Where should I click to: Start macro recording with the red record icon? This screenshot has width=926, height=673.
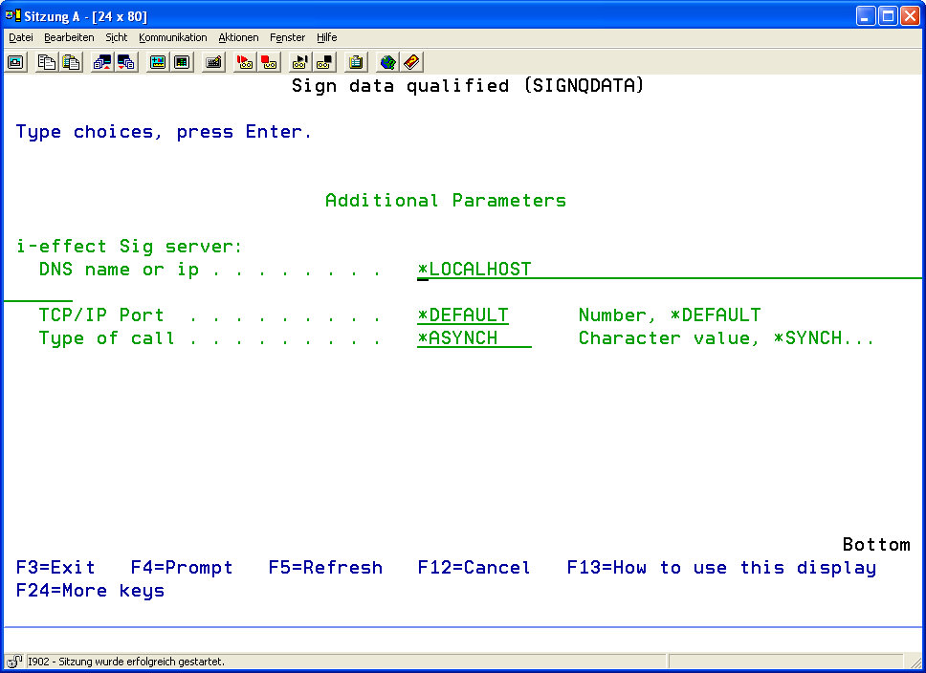click(x=245, y=62)
